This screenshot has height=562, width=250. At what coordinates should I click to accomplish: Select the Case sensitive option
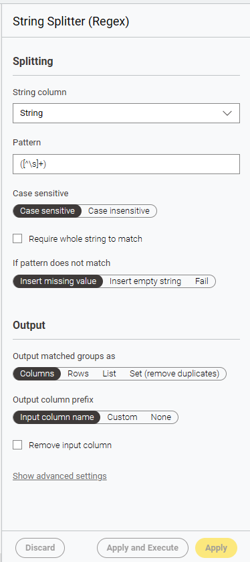(x=47, y=211)
